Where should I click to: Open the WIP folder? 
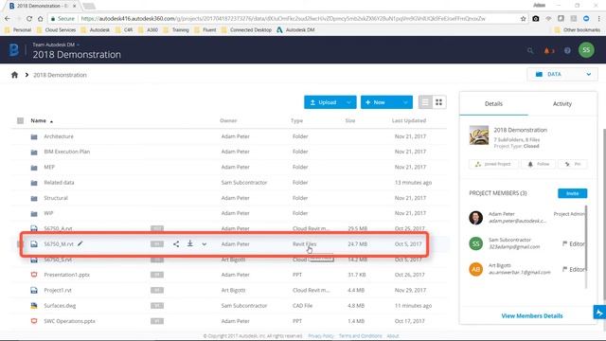[x=48, y=213]
